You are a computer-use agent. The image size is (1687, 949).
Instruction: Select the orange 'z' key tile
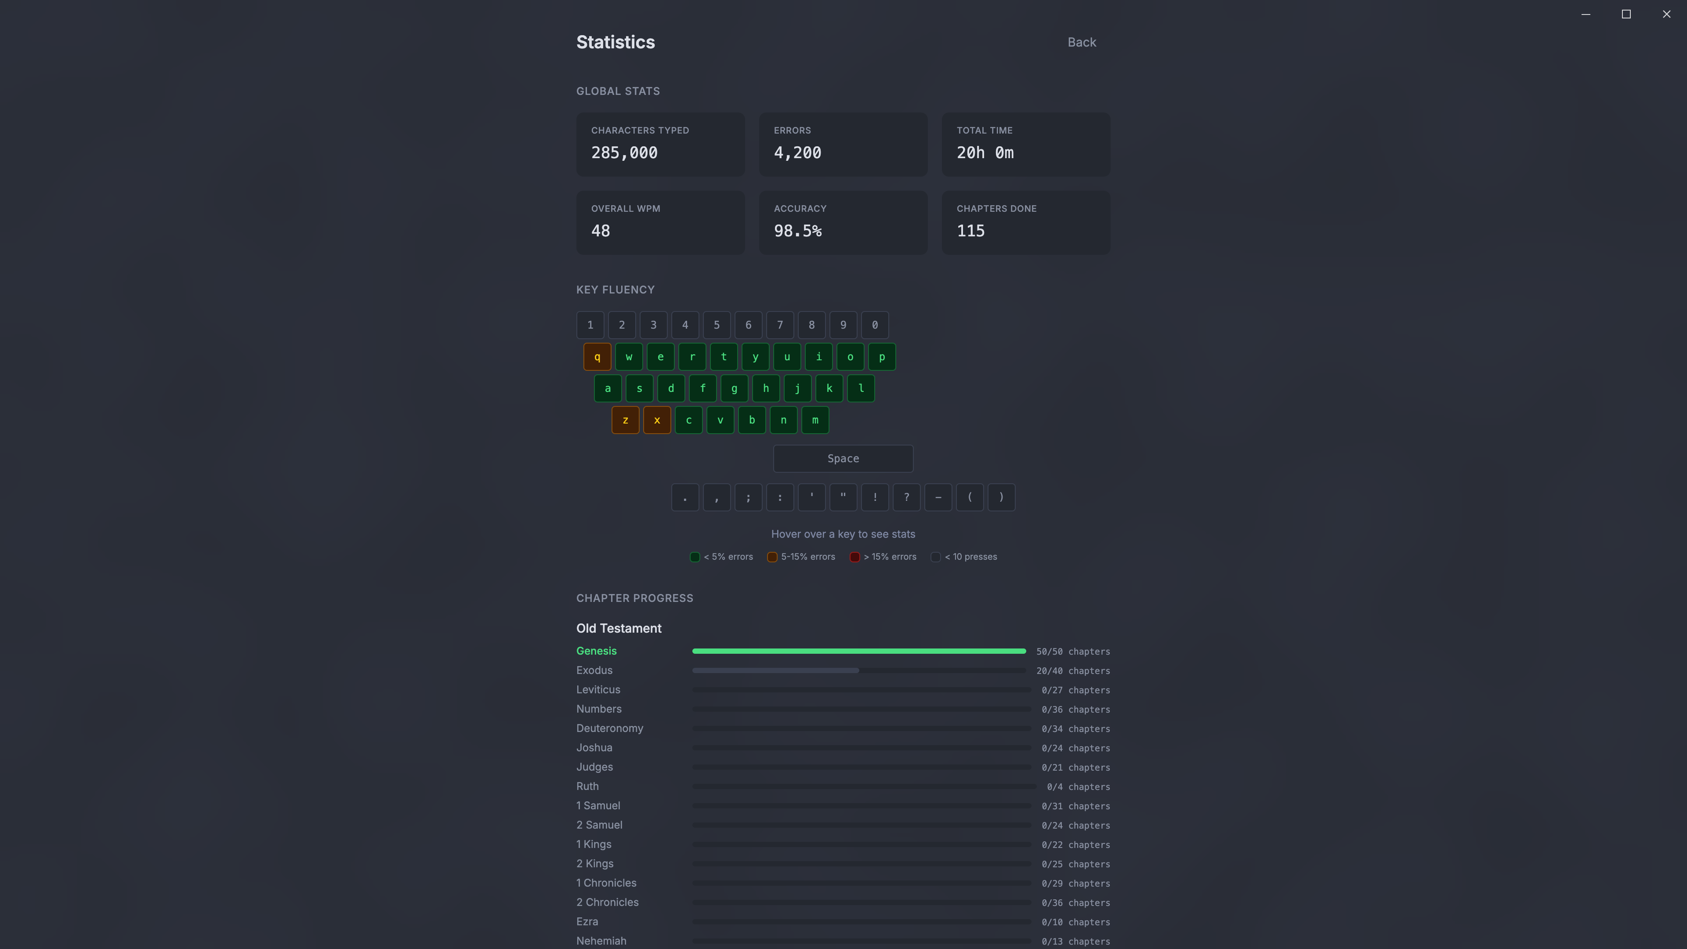click(626, 420)
